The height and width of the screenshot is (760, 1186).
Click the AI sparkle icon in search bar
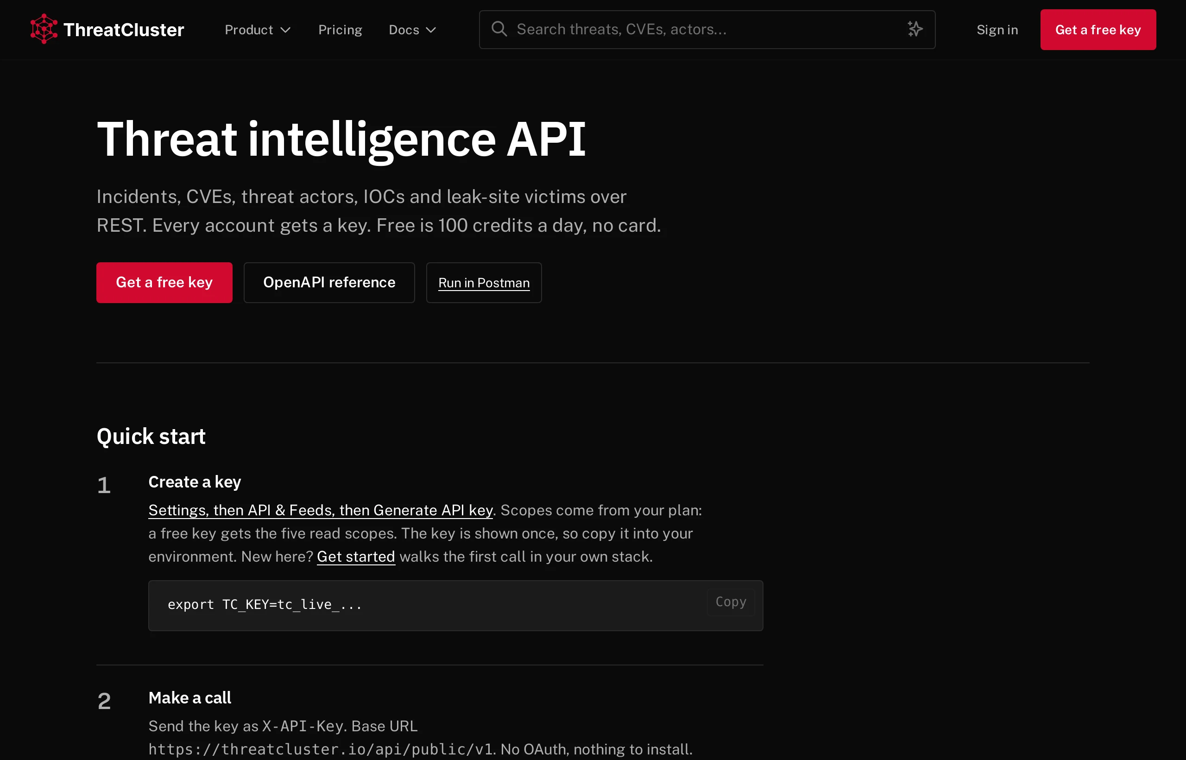(x=915, y=29)
